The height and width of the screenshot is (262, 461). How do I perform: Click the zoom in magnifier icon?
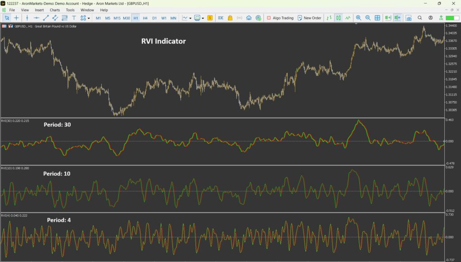[358, 18]
